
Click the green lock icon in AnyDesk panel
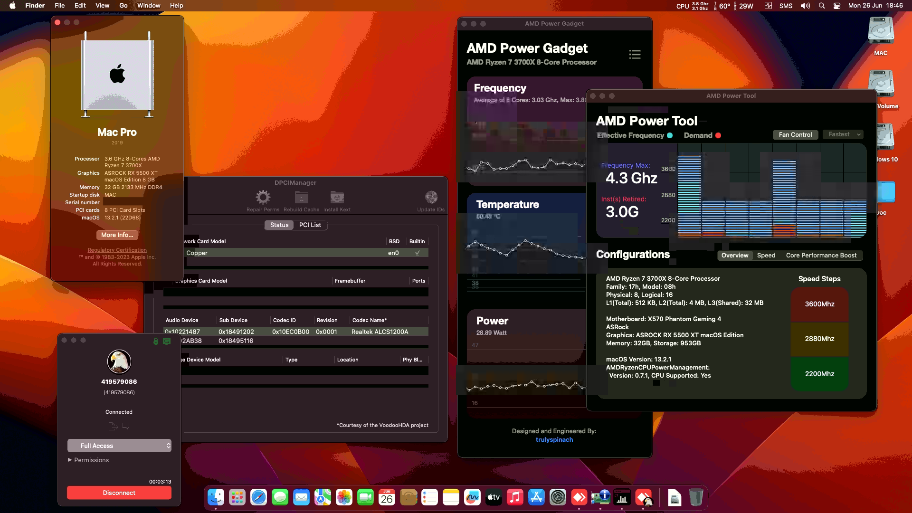tap(156, 341)
